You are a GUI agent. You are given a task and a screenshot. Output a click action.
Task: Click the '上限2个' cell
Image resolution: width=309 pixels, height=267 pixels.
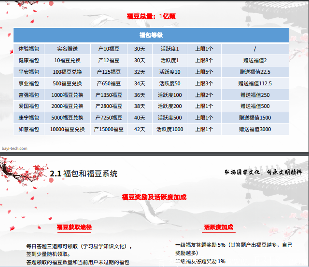click(x=204, y=95)
